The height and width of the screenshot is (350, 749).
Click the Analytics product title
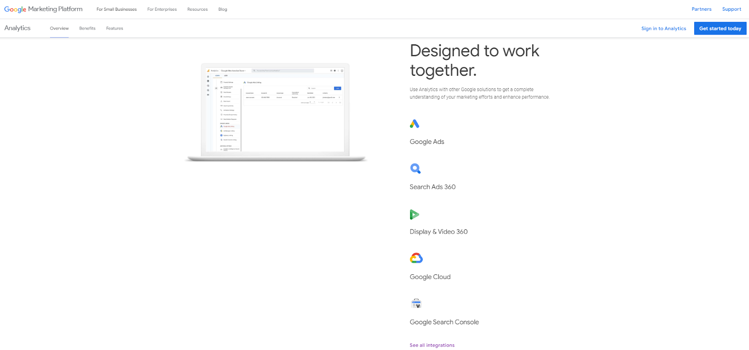point(17,28)
